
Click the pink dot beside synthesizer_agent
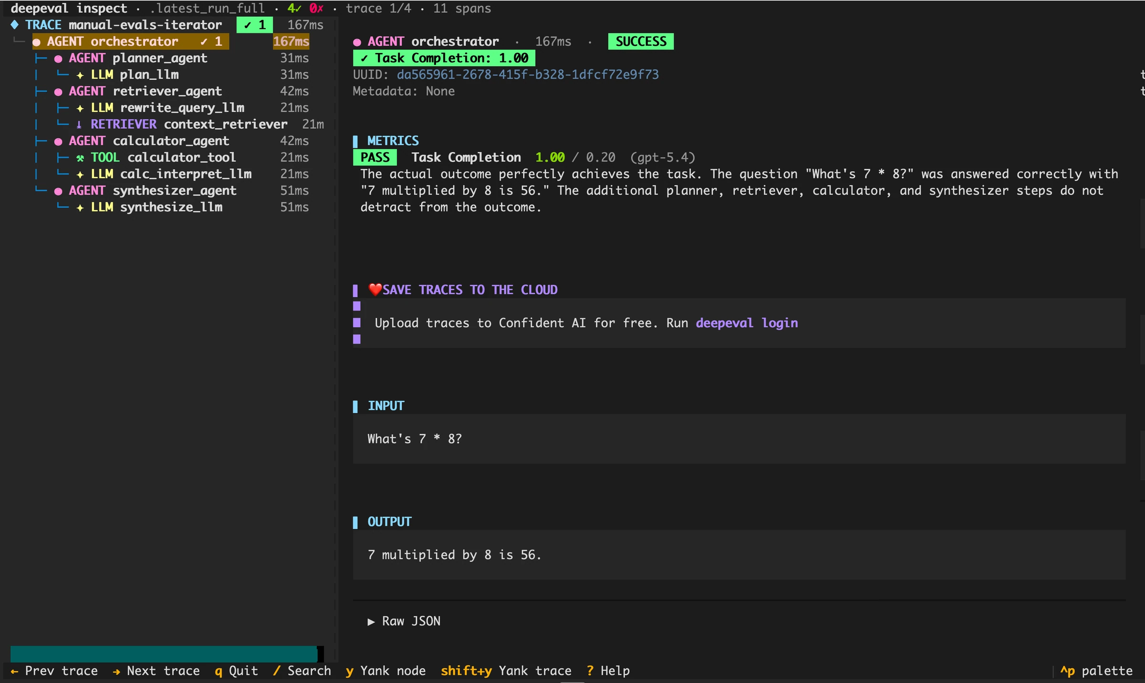(58, 191)
